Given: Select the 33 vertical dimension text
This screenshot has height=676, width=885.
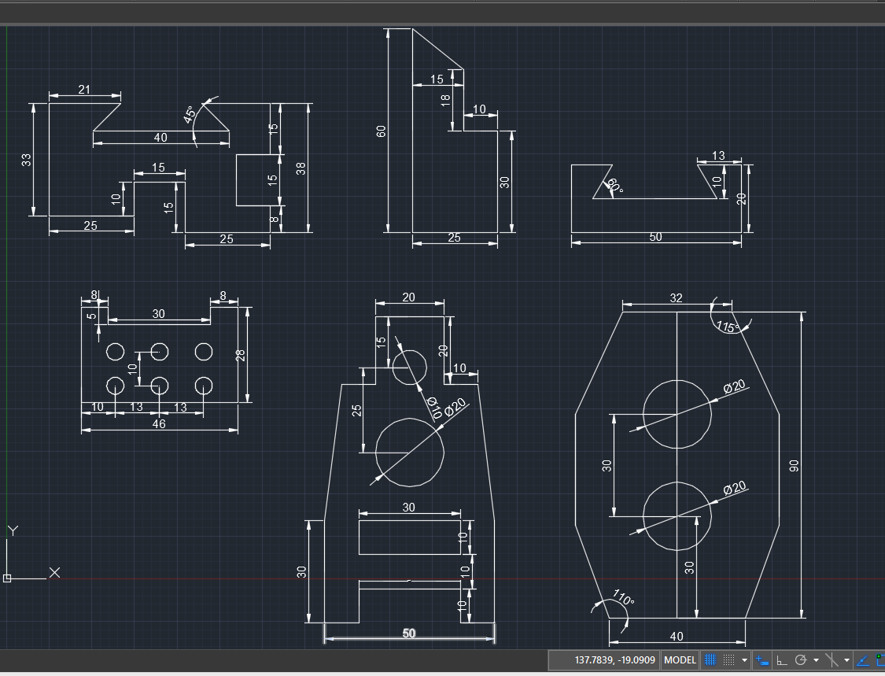Looking at the screenshot, I should [27, 161].
